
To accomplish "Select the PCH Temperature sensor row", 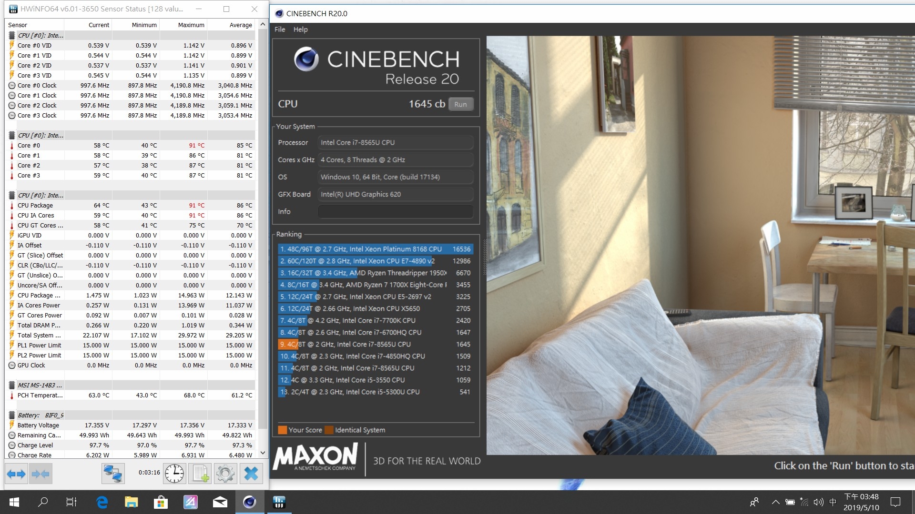I will tap(131, 395).
